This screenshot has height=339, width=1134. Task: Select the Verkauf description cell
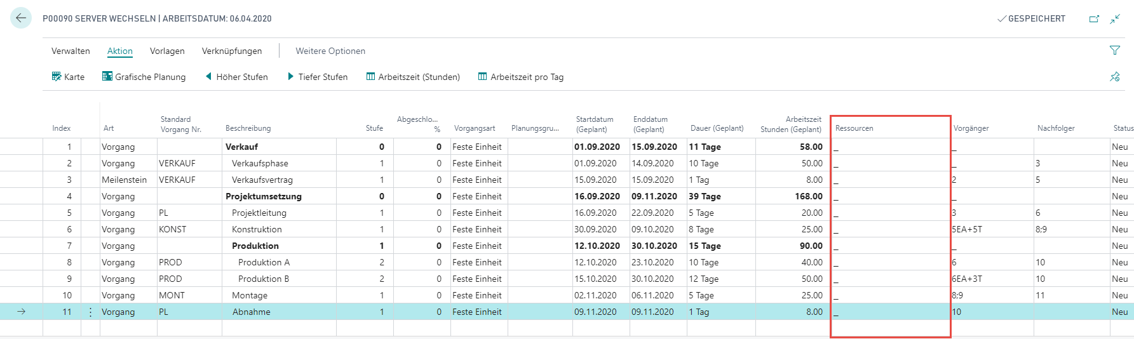pyautogui.click(x=279, y=147)
